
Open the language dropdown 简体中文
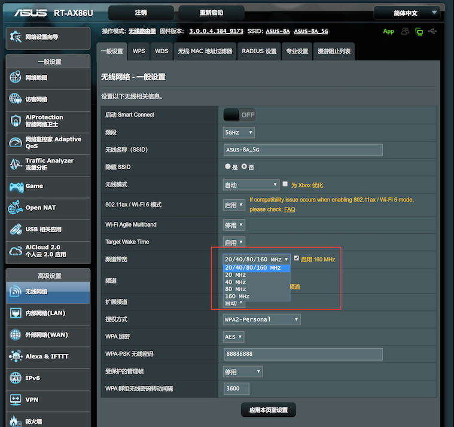click(x=407, y=13)
